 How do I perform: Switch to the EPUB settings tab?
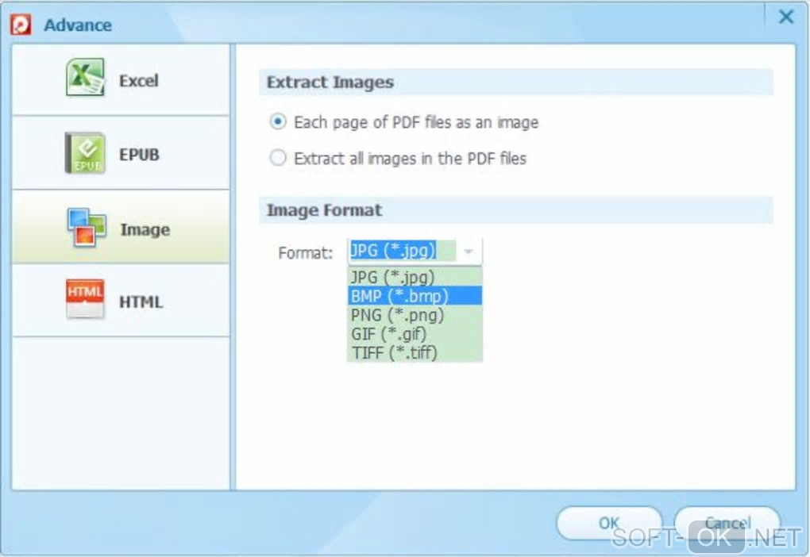[121, 153]
